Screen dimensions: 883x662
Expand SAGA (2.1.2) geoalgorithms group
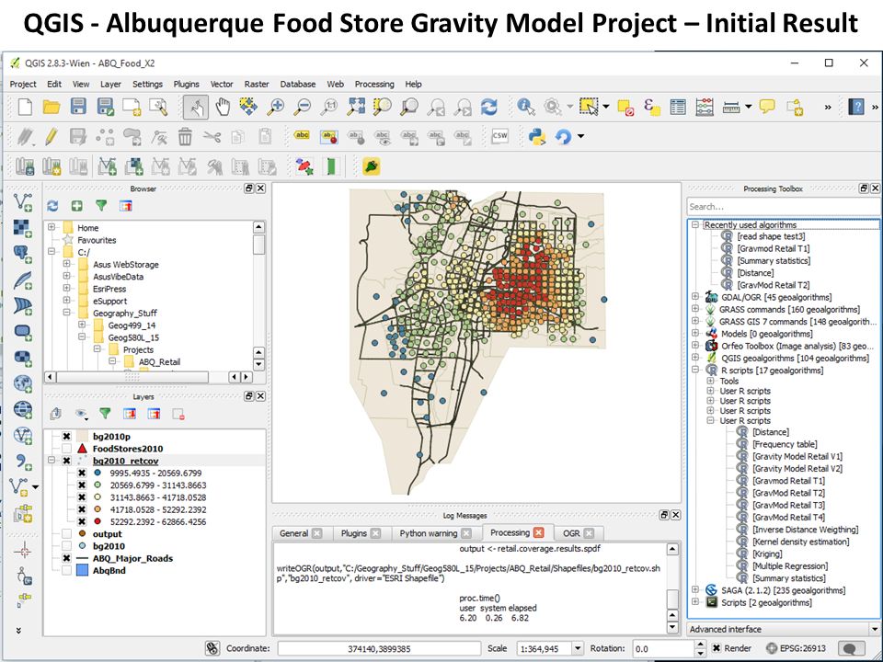[695, 590]
